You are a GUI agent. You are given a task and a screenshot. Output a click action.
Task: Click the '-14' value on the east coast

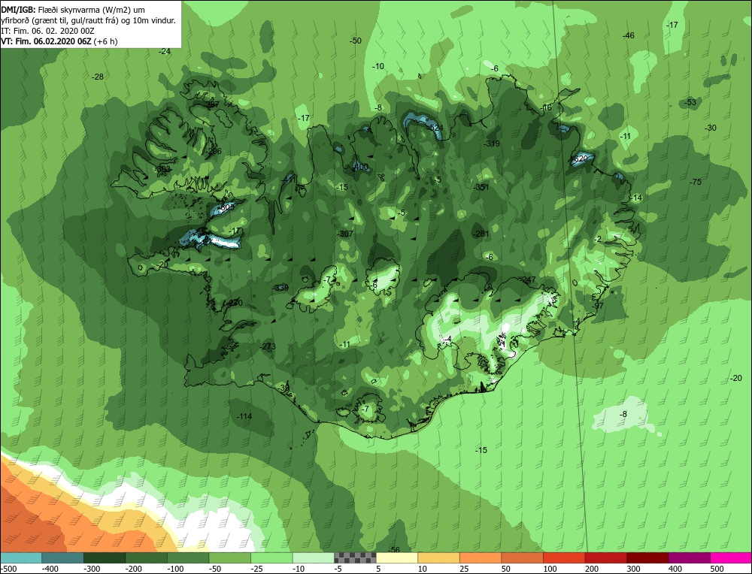click(636, 198)
